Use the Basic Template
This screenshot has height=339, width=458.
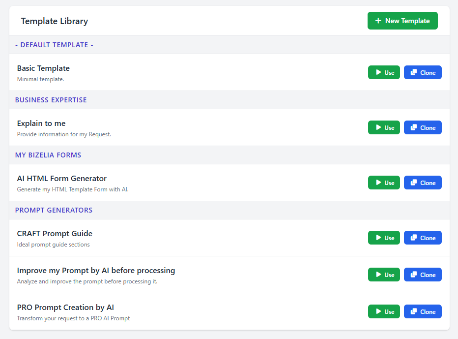click(384, 72)
